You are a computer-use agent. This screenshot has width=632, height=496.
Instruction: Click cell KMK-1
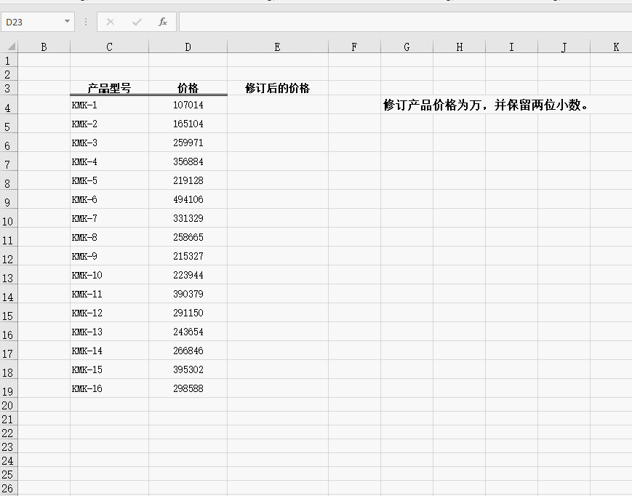pos(109,105)
